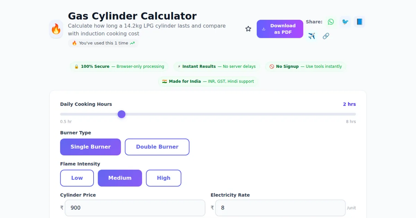This screenshot has height=218, width=416.
Task: Choose Medium flame intensity
Action: point(120,178)
